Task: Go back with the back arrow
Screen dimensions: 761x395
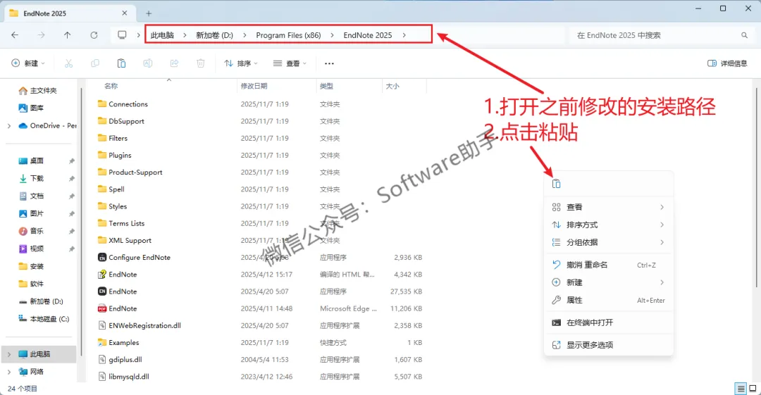Action: point(15,35)
